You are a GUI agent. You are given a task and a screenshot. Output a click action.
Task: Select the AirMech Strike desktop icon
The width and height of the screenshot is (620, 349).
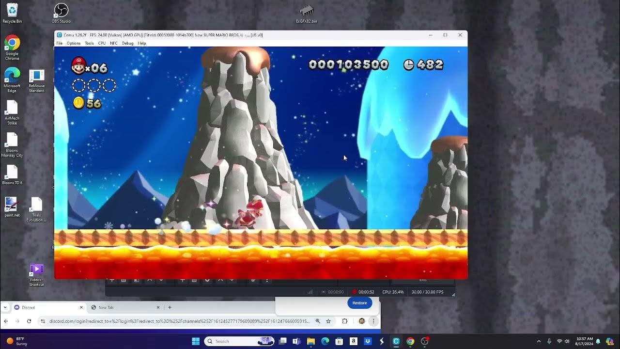(12, 112)
